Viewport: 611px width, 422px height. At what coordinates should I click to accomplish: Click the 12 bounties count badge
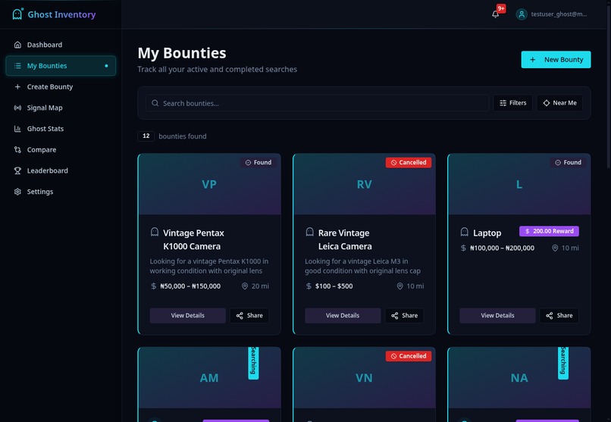[146, 136]
